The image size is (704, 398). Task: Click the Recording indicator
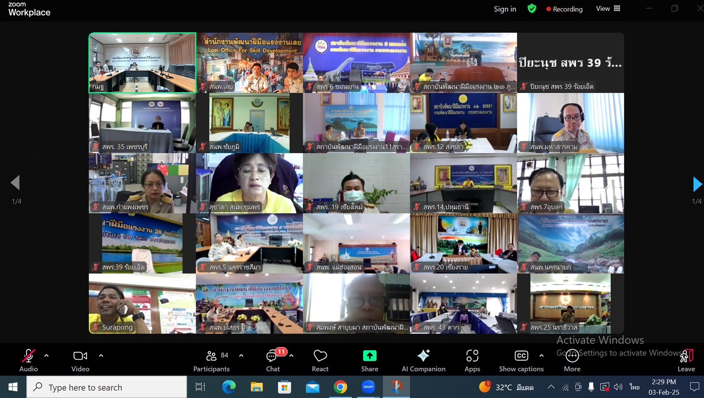(564, 9)
